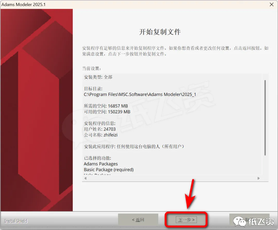The height and width of the screenshot is (230, 278).
Task: Click the Adams Packages entry
Action: 101,164
